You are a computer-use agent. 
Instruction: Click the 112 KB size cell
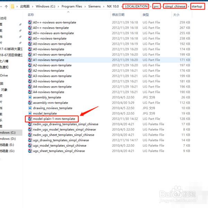[185, 103]
